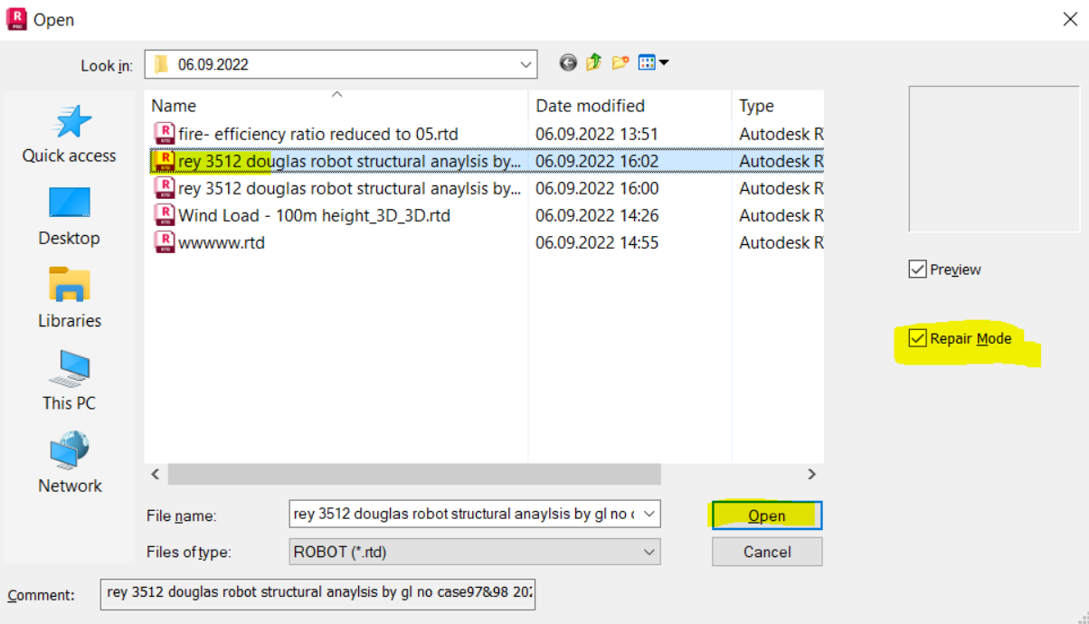Image resolution: width=1089 pixels, height=624 pixels.
Task: Uncheck the Preview checkbox
Action: tap(918, 269)
